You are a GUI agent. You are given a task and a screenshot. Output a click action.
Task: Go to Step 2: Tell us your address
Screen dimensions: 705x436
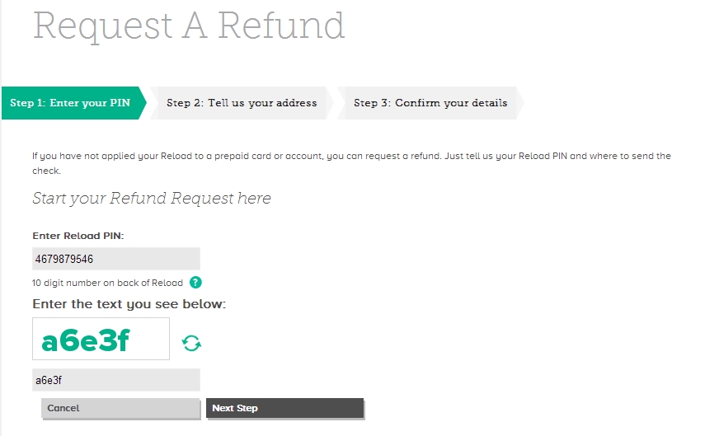click(x=242, y=103)
